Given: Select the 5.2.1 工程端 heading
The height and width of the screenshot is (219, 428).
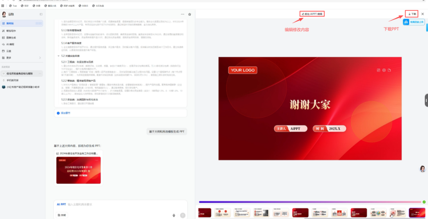Looking at the screenshot, I should tap(77, 62).
